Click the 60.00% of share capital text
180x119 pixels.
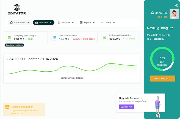(x=84, y=39)
